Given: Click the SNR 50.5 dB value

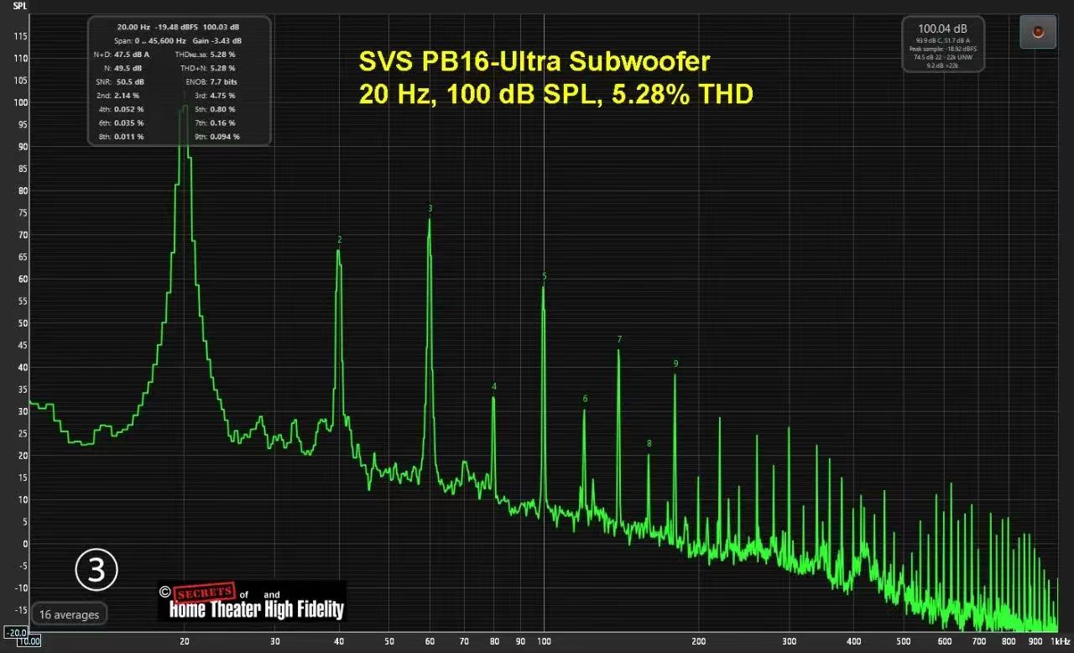Looking at the screenshot, I should pos(130,81).
